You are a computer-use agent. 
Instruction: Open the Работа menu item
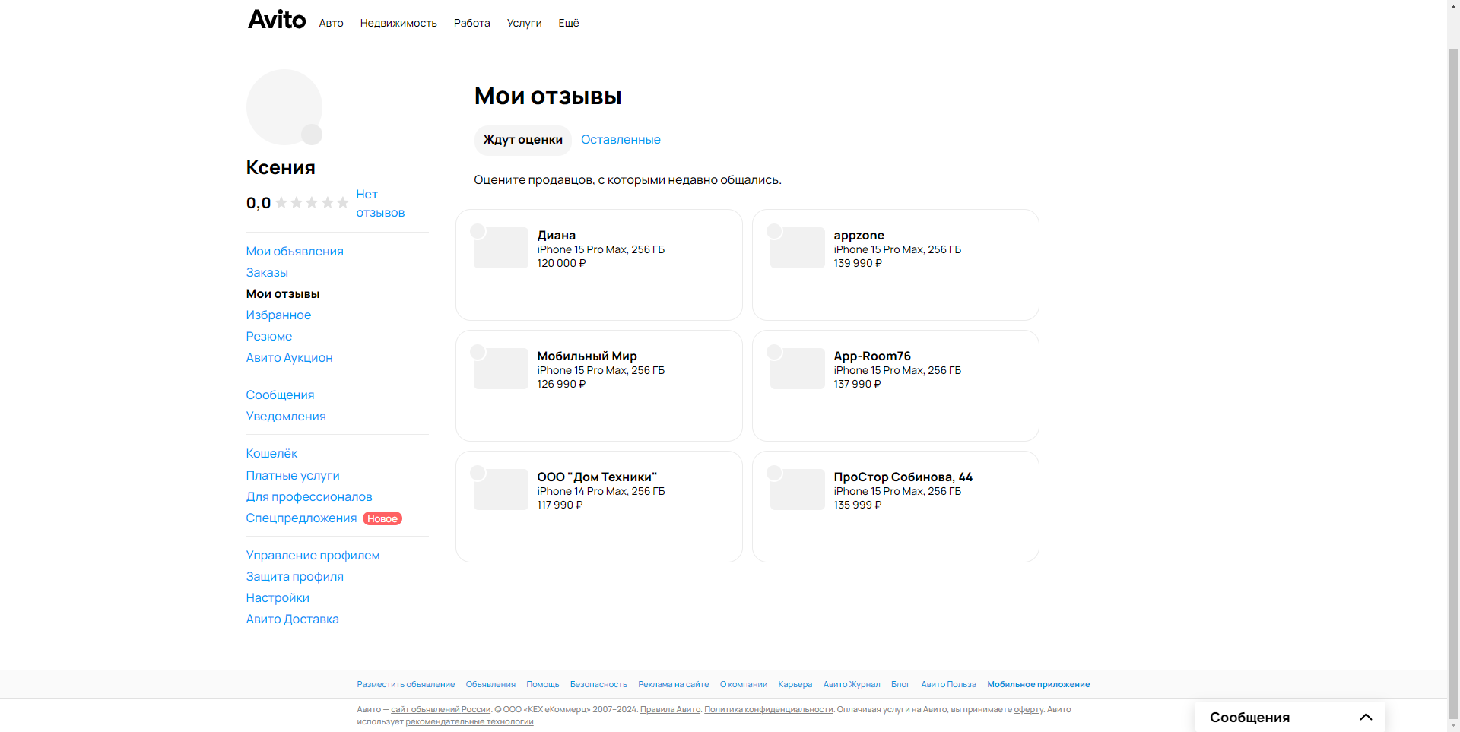tap(472, 23)
